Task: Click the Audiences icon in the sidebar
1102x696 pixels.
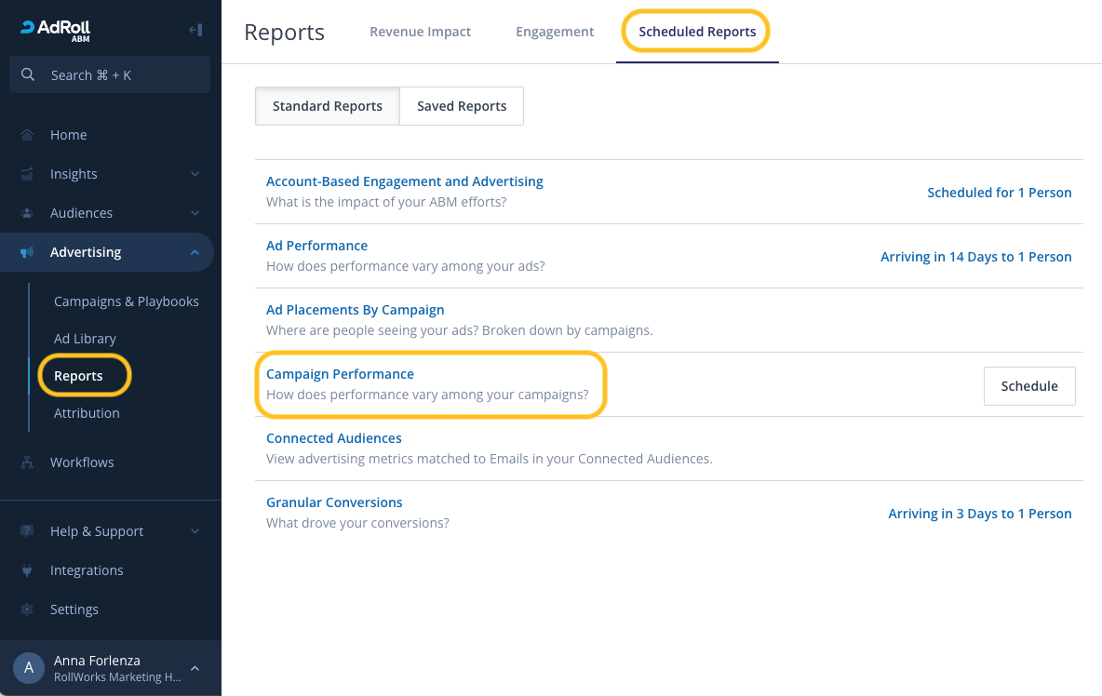Action: (x=26, y=212)
